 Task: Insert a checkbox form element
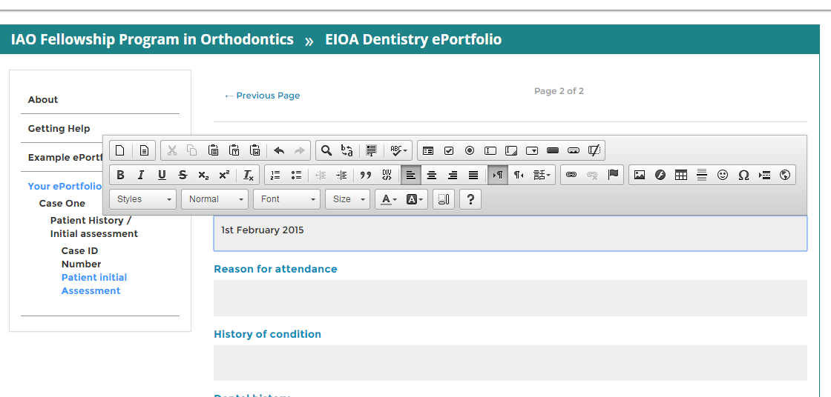[x=449, y=151]
